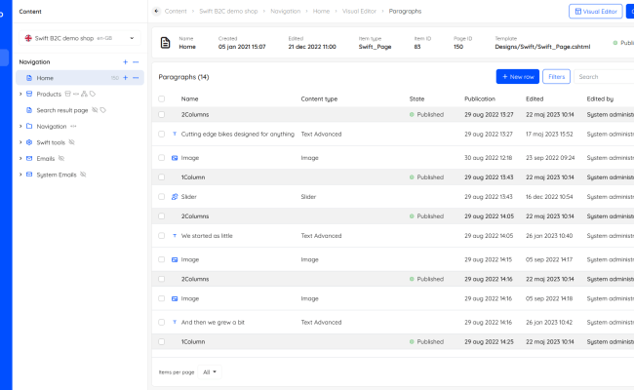Click the UK flag icon in shop selector
Screen dimensions: 634x390
[28, 38]
